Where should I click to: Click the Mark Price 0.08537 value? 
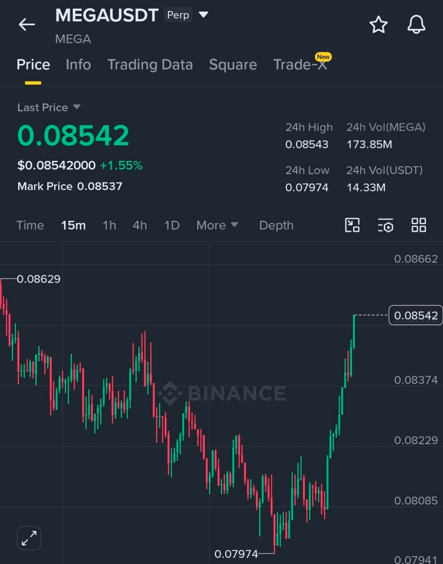click(70, 186)
